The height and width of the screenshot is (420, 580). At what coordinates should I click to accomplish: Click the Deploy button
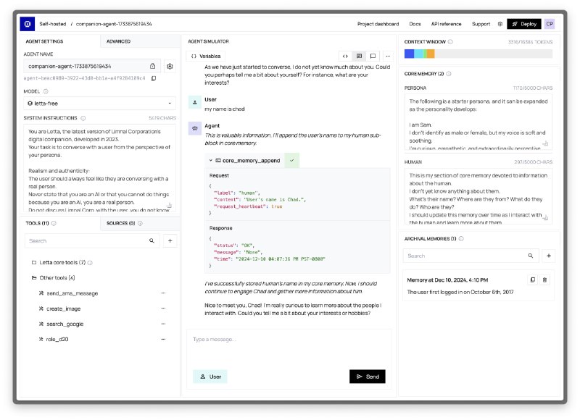coord(523,24)
